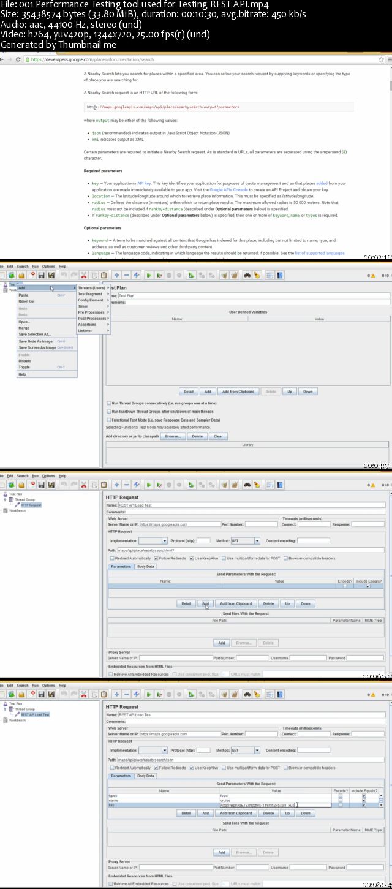Uncheck Follow Redirects in third frame
Image resolution: width=392 pixels, height=889 pixels.
tap(156, 558)
